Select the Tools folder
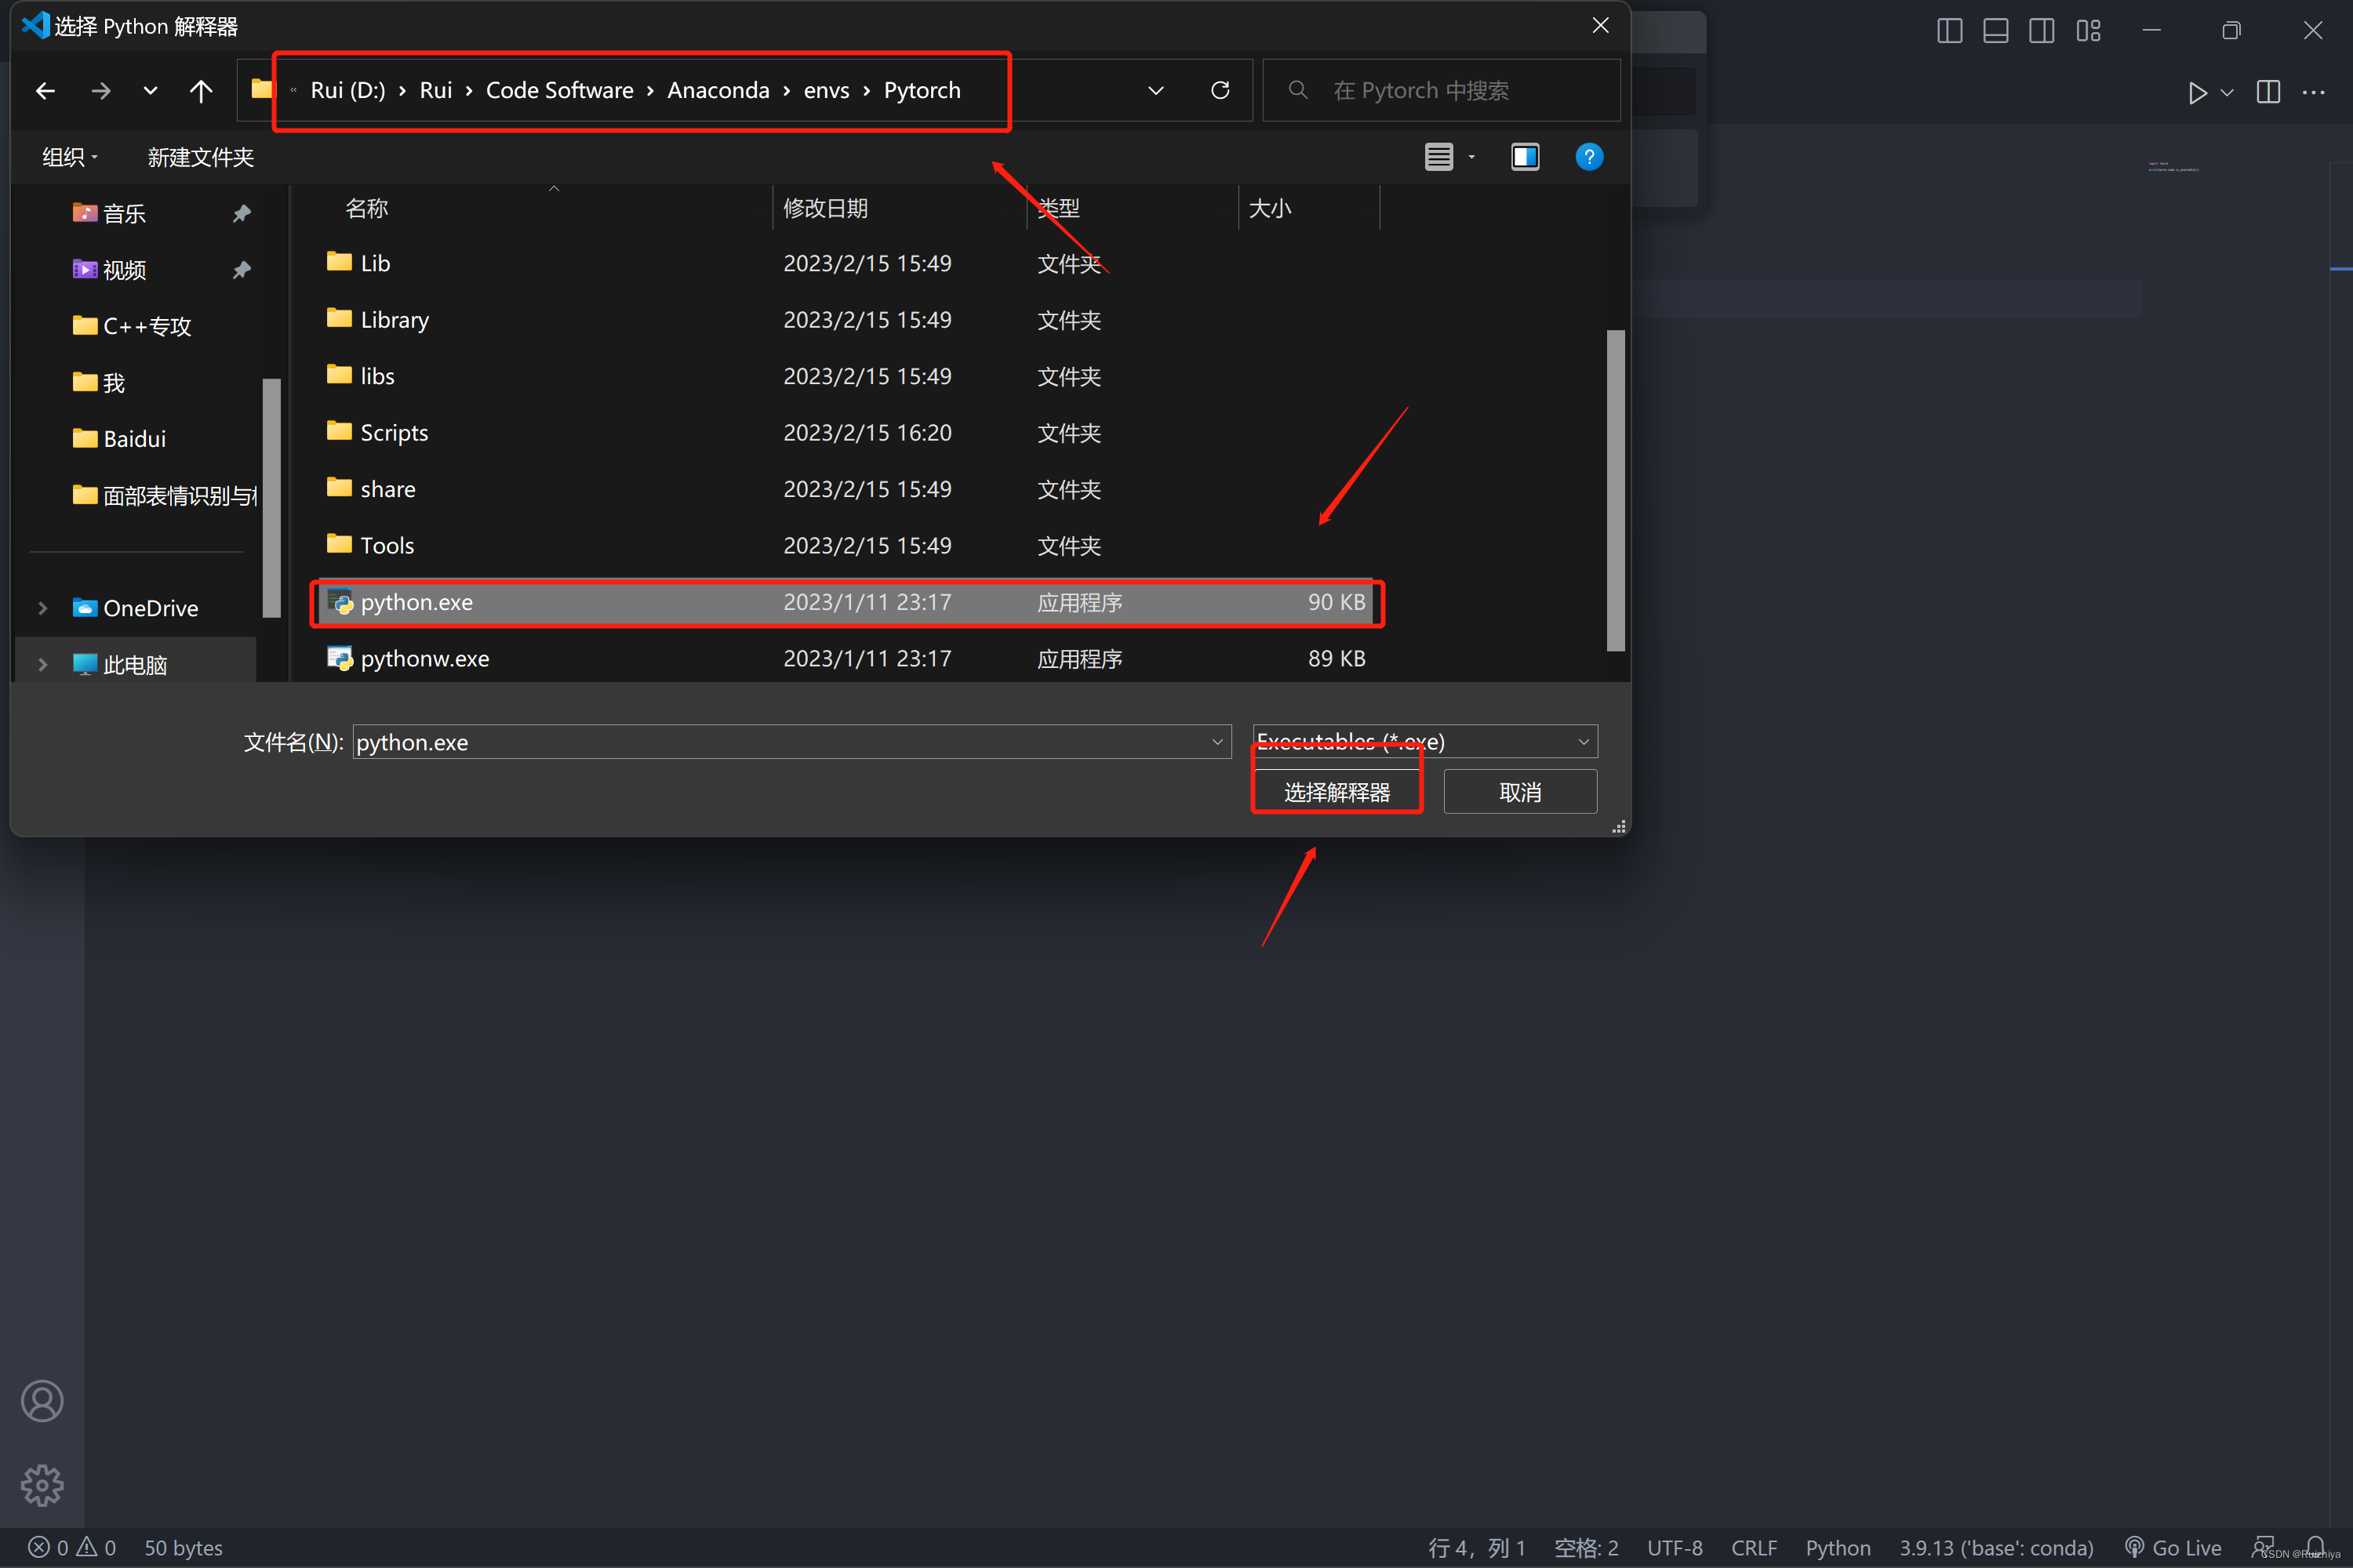The height and width of the screenshot is (1568, 2353). [846, 546]
